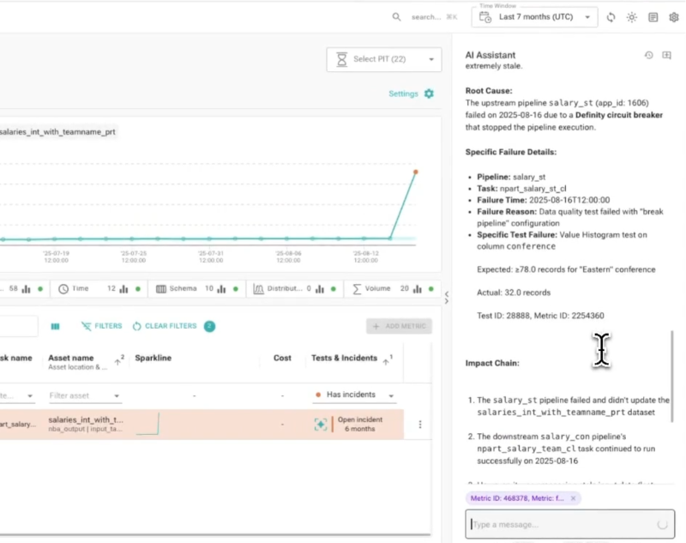The width and height of the screenshot is (686, 543).
Task: Click the bottom horizontal table scrollbar
Action: tap(215, 534)
